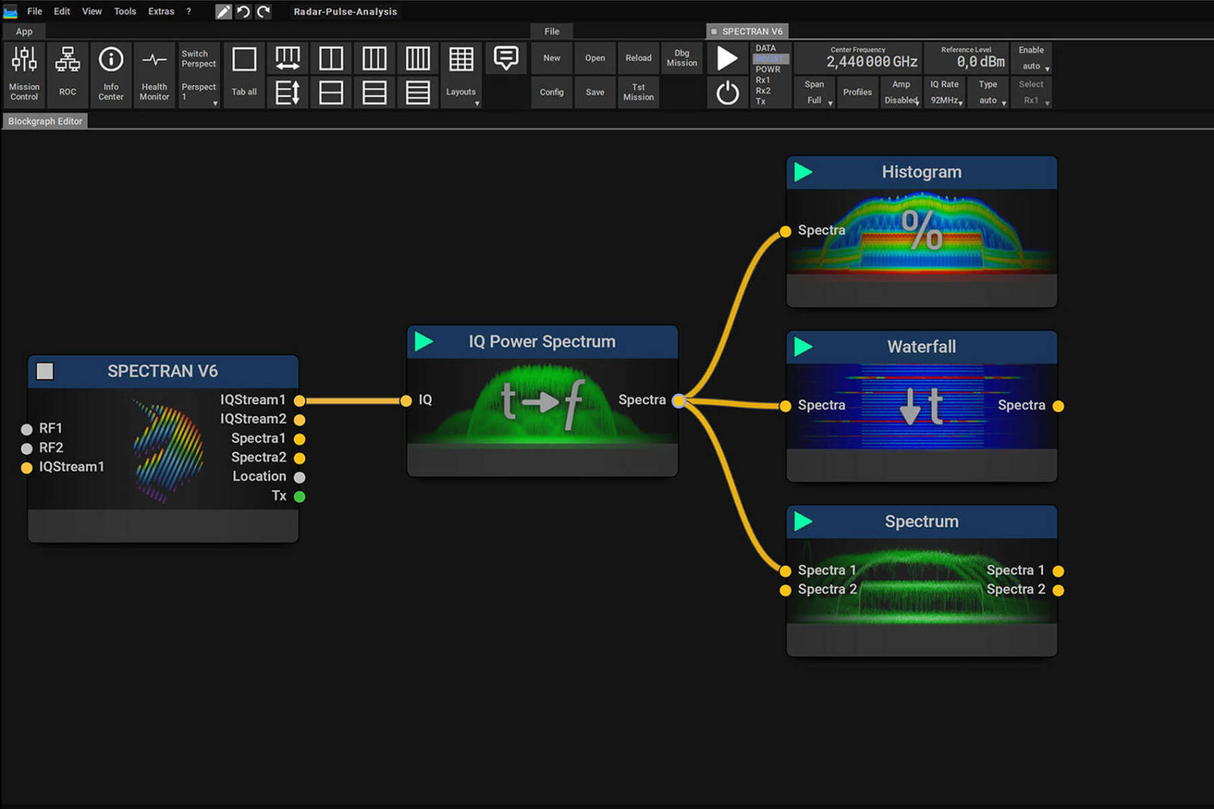Screen dimensions: 1214x809
Task: Open Mission Control
Action: (x=24, y=74)
